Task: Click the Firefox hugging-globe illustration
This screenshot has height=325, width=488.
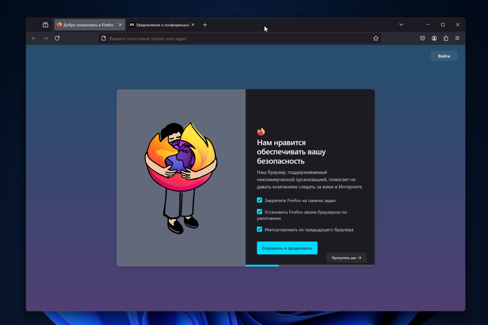Action: pyautogui.click(x=181, y=178)
